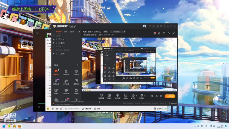
Task: Switch to the second scene tab
Action: [x=66, y=32]
